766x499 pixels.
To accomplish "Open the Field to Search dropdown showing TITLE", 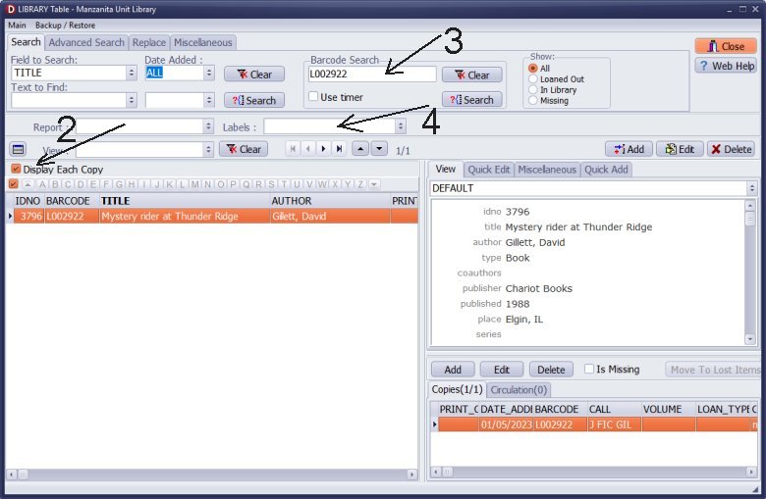I will 131,73.
